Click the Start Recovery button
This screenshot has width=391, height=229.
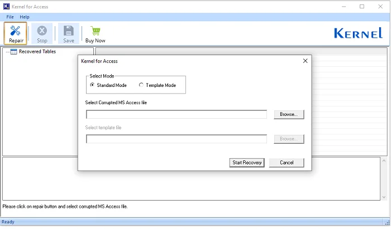246,163
